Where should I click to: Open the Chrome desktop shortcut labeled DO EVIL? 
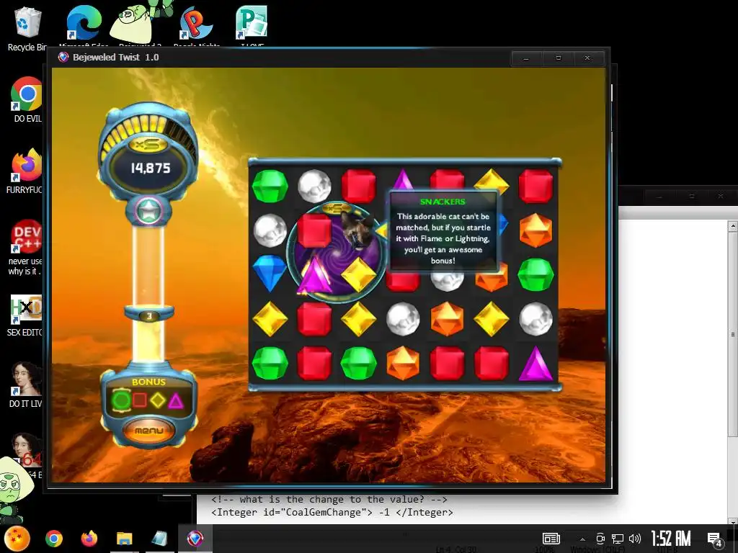point(27,99)
